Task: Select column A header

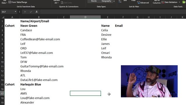Action: (x=12, y=17)
